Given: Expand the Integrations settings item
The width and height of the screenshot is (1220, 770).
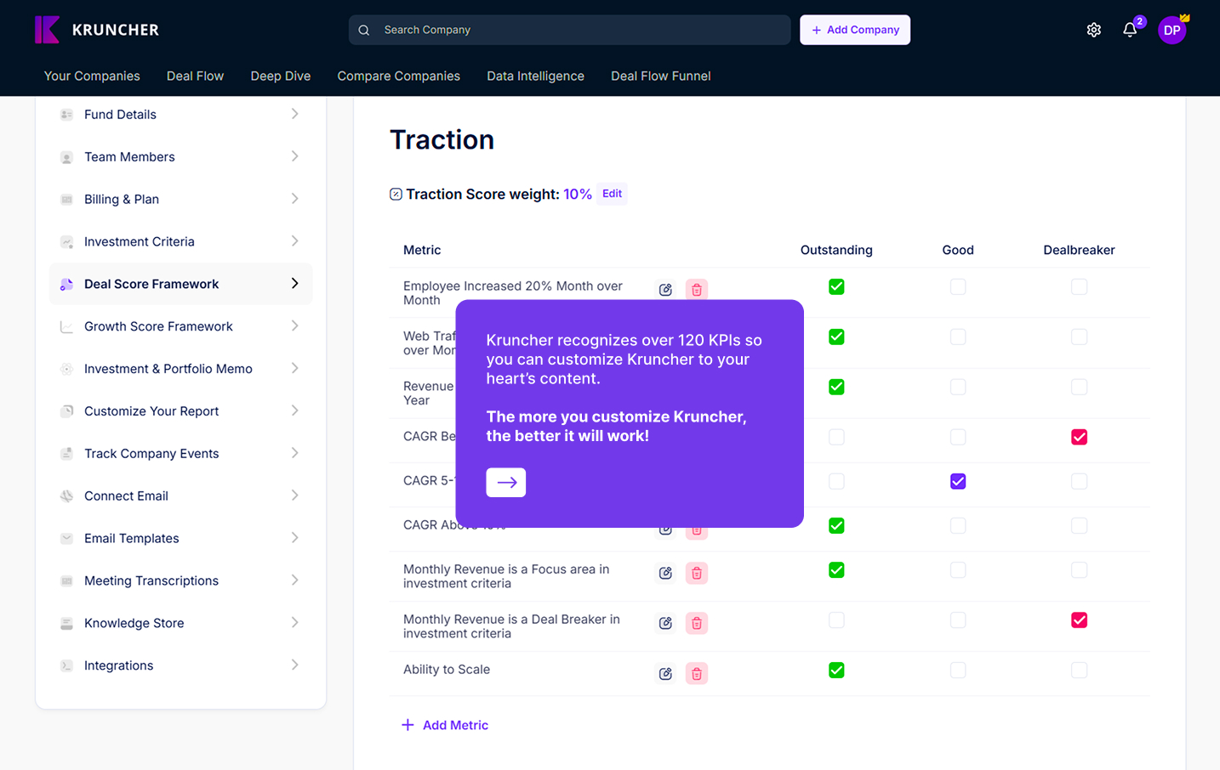Looking at the screenshot, I should (x=180, y=665).
